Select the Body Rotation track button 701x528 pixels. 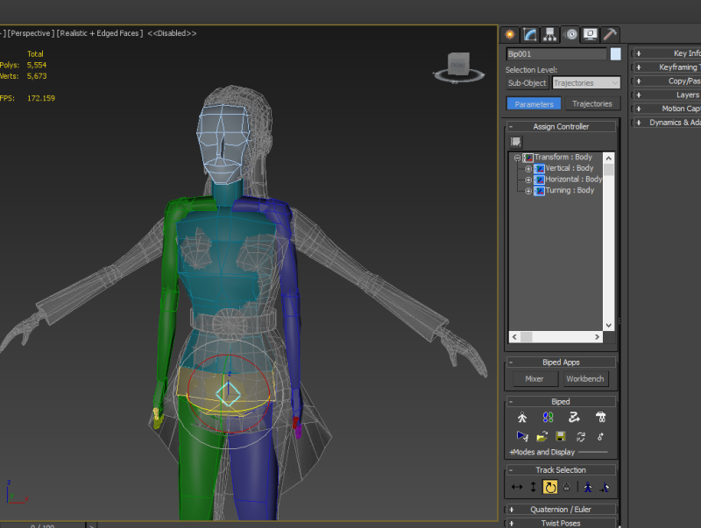tap(550, 487)
